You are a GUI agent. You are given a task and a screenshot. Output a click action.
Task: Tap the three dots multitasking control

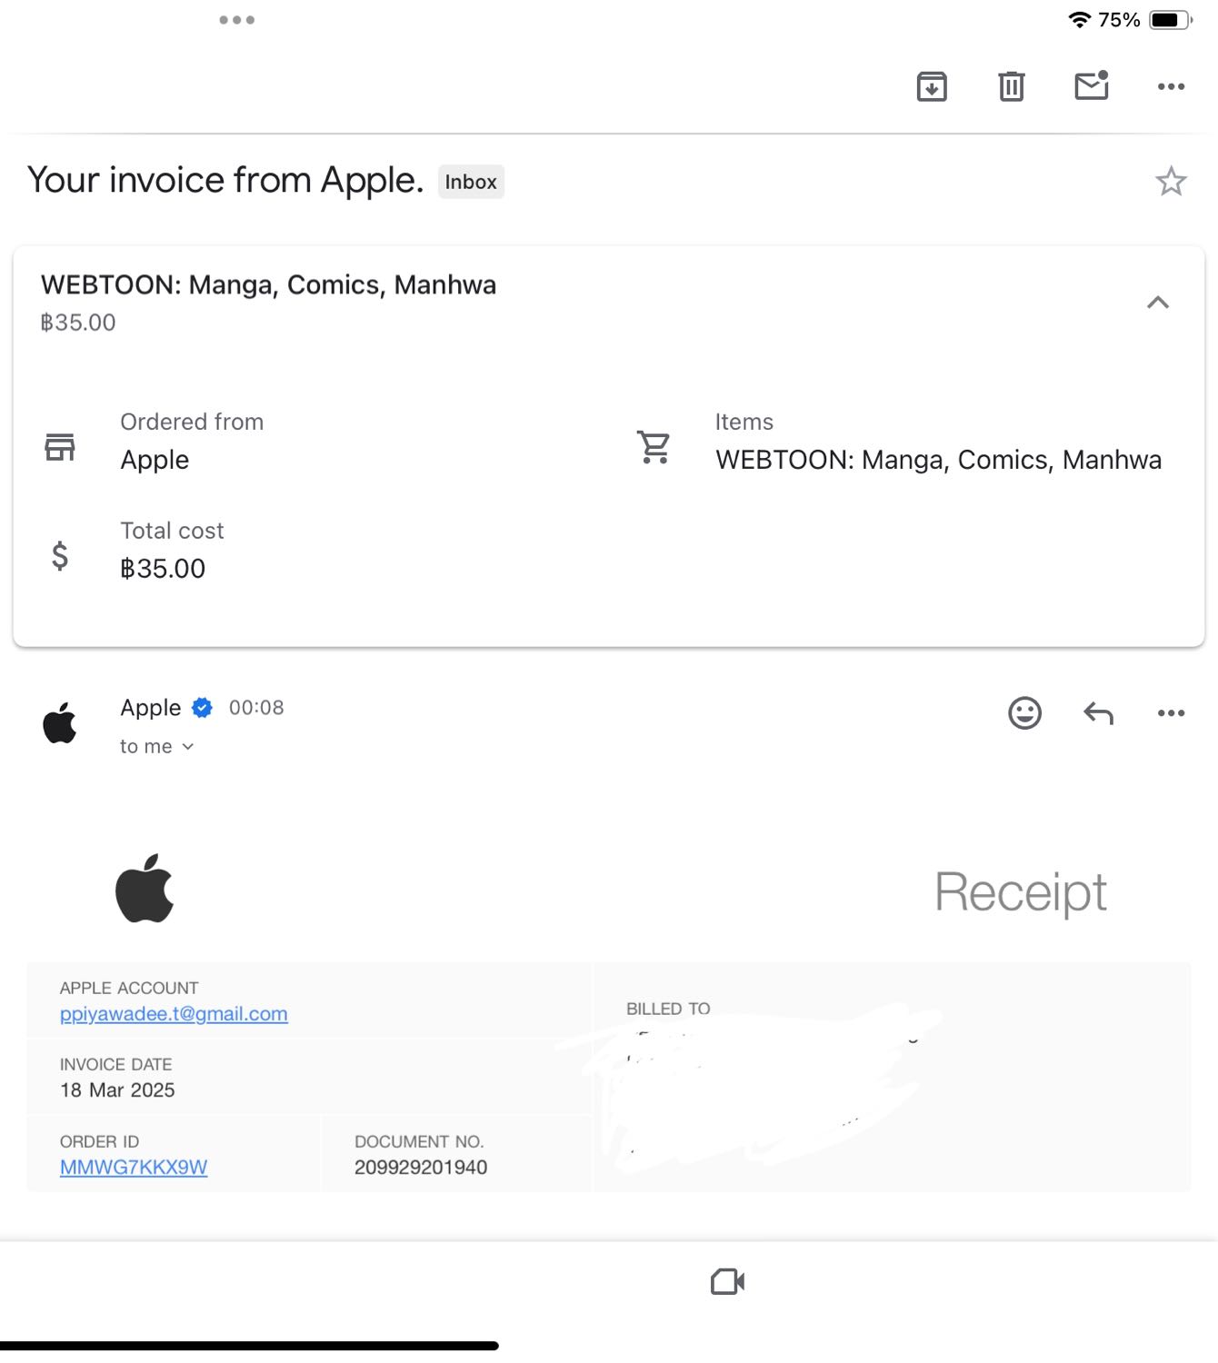pyautogui.click(x=236, y=20)
